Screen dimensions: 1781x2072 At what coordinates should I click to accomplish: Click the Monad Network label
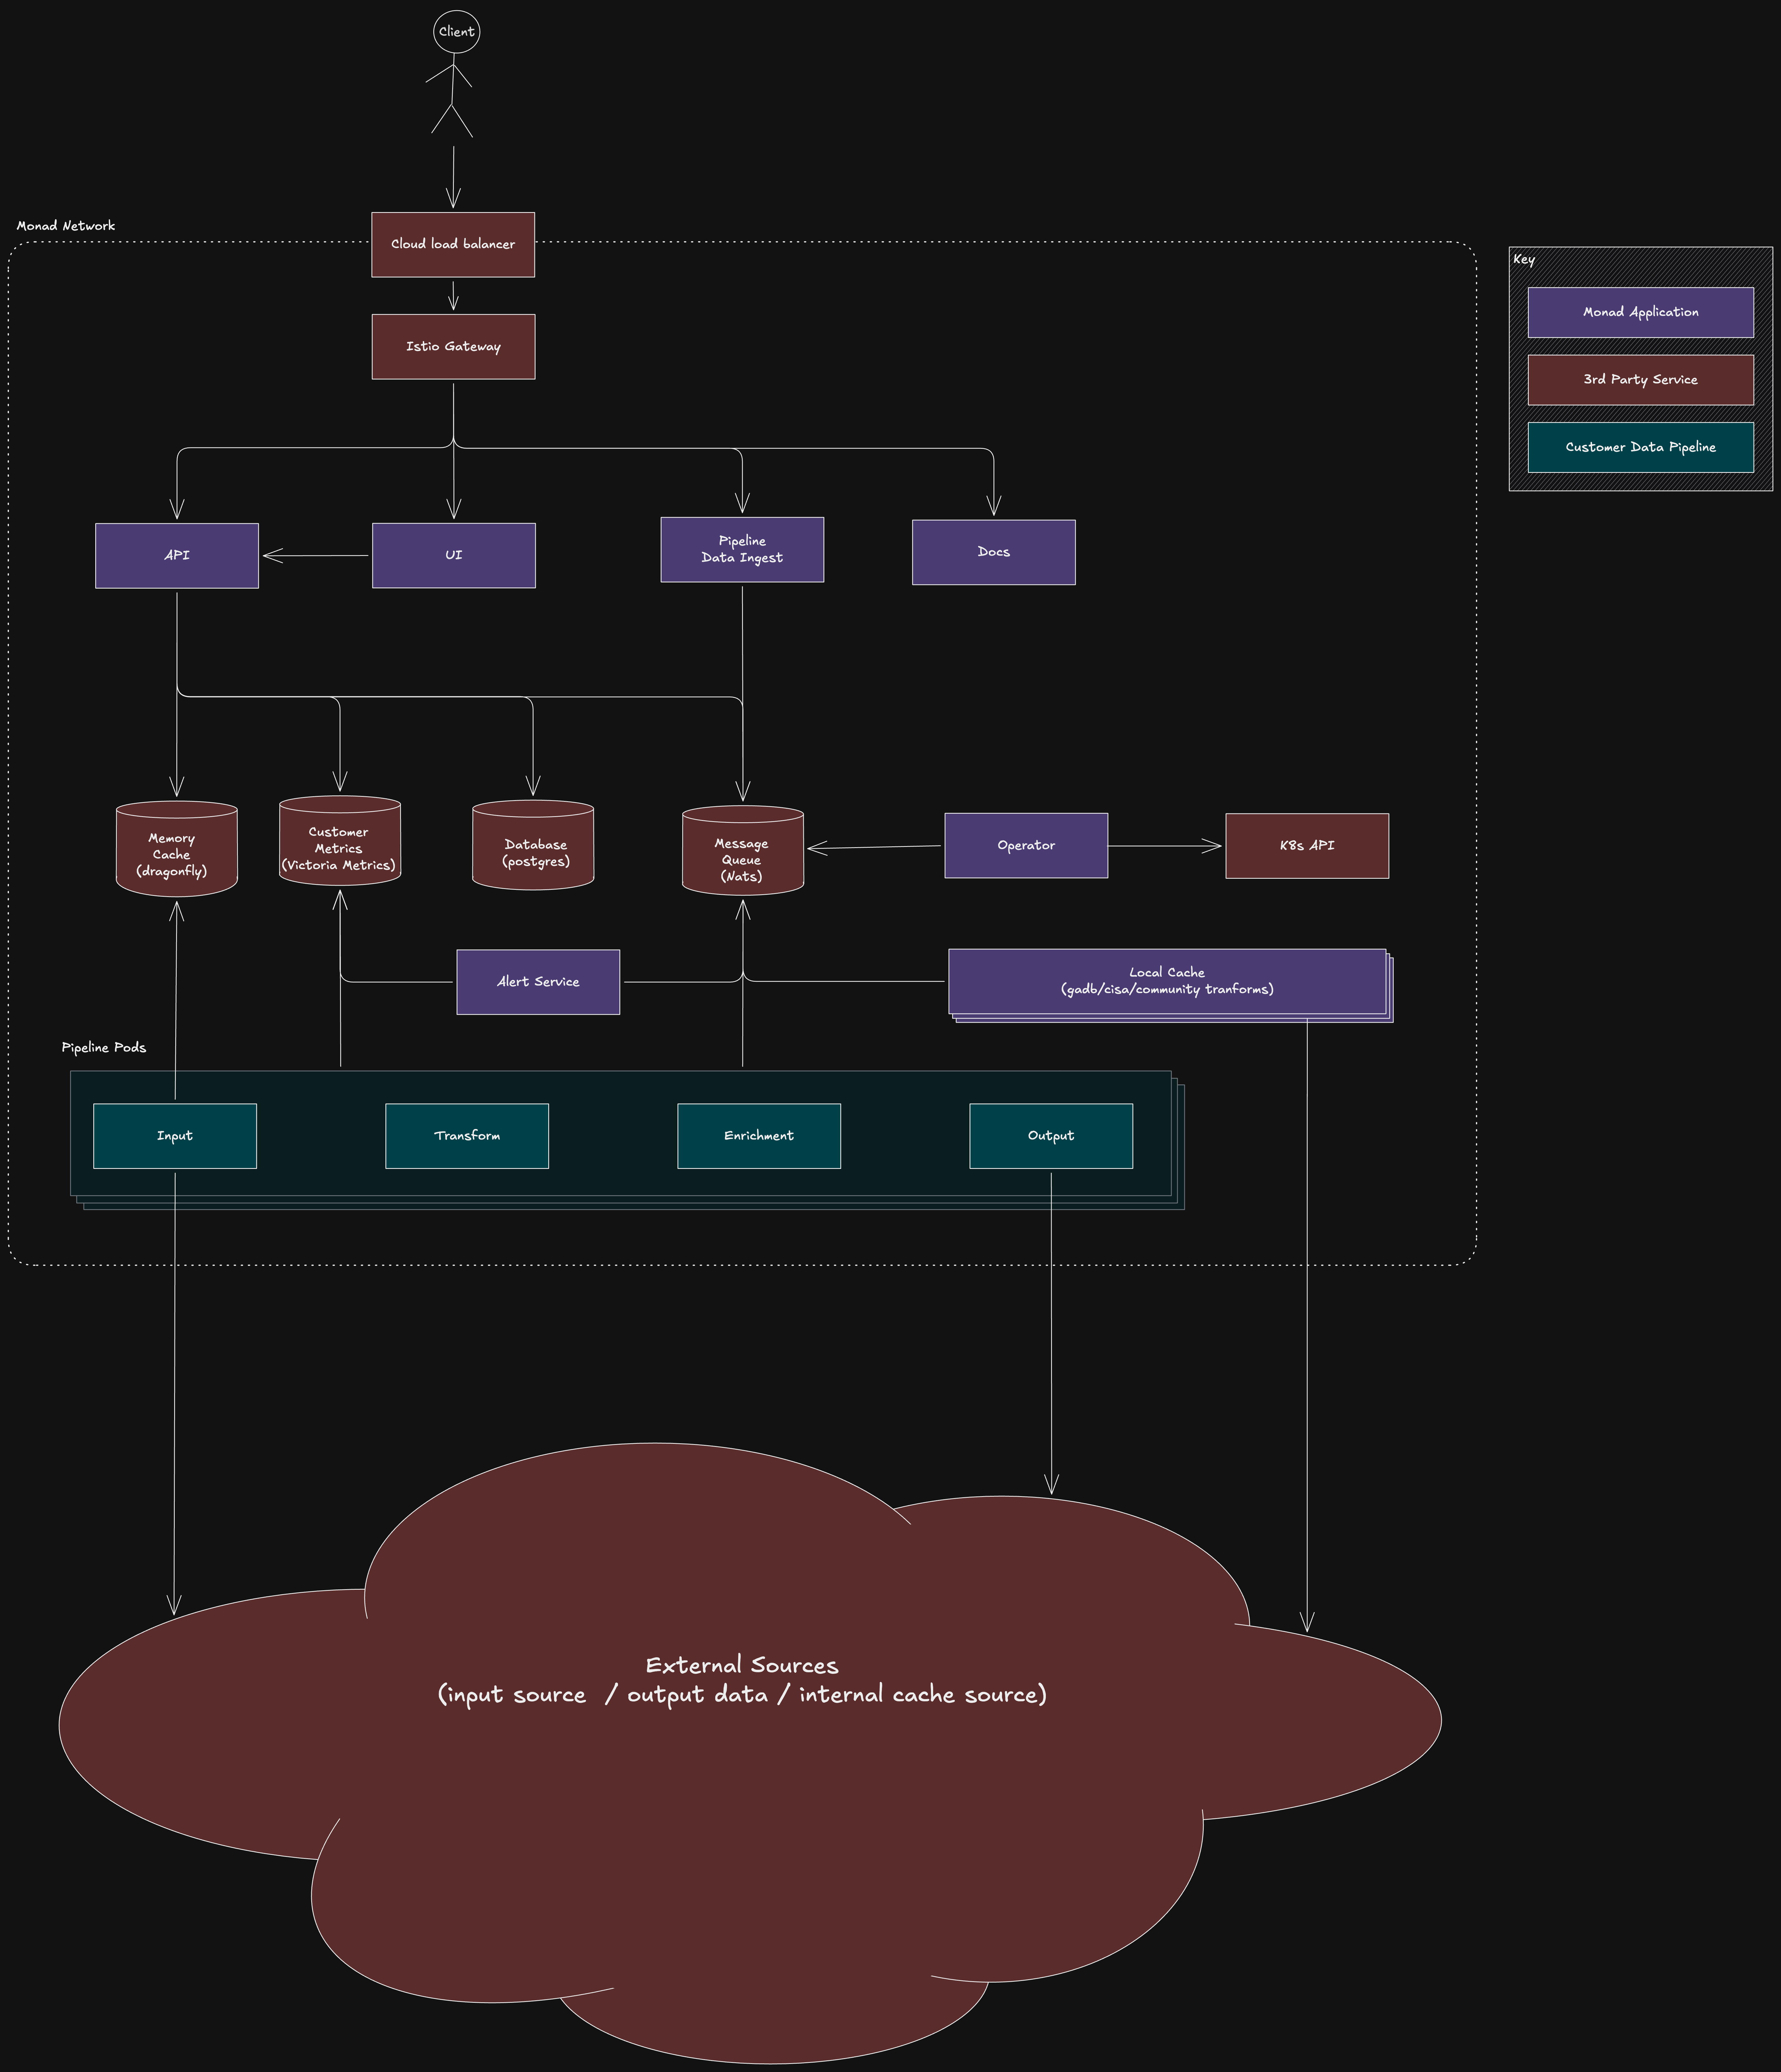66,226
